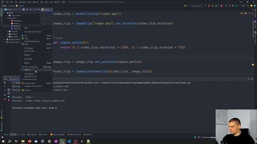The width and height of the screenshot is (257, 144).
Task: Select Open in Right Split
Action: pos(36,67)
